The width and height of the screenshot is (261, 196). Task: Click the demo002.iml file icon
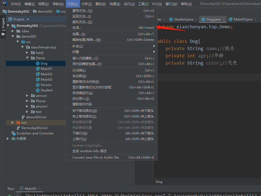pyautogui.click(x=23, y=117)
